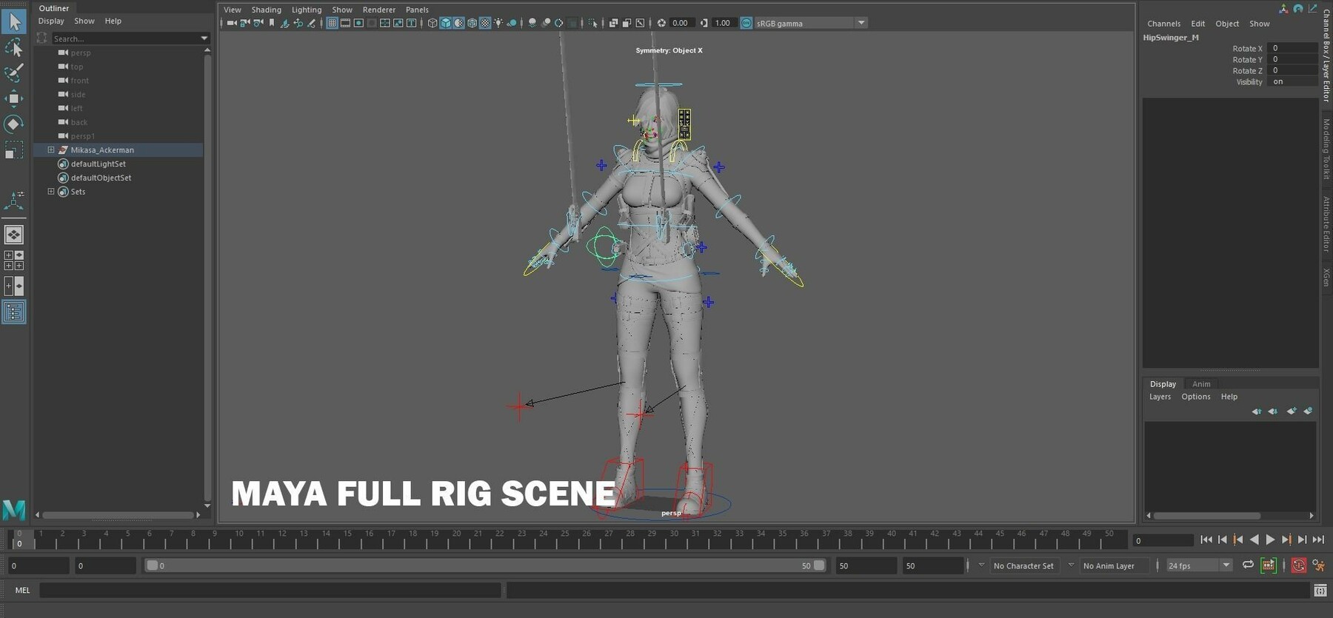Switch to the Anim layer tab

pyautogui.click(x=1201, y=384)
